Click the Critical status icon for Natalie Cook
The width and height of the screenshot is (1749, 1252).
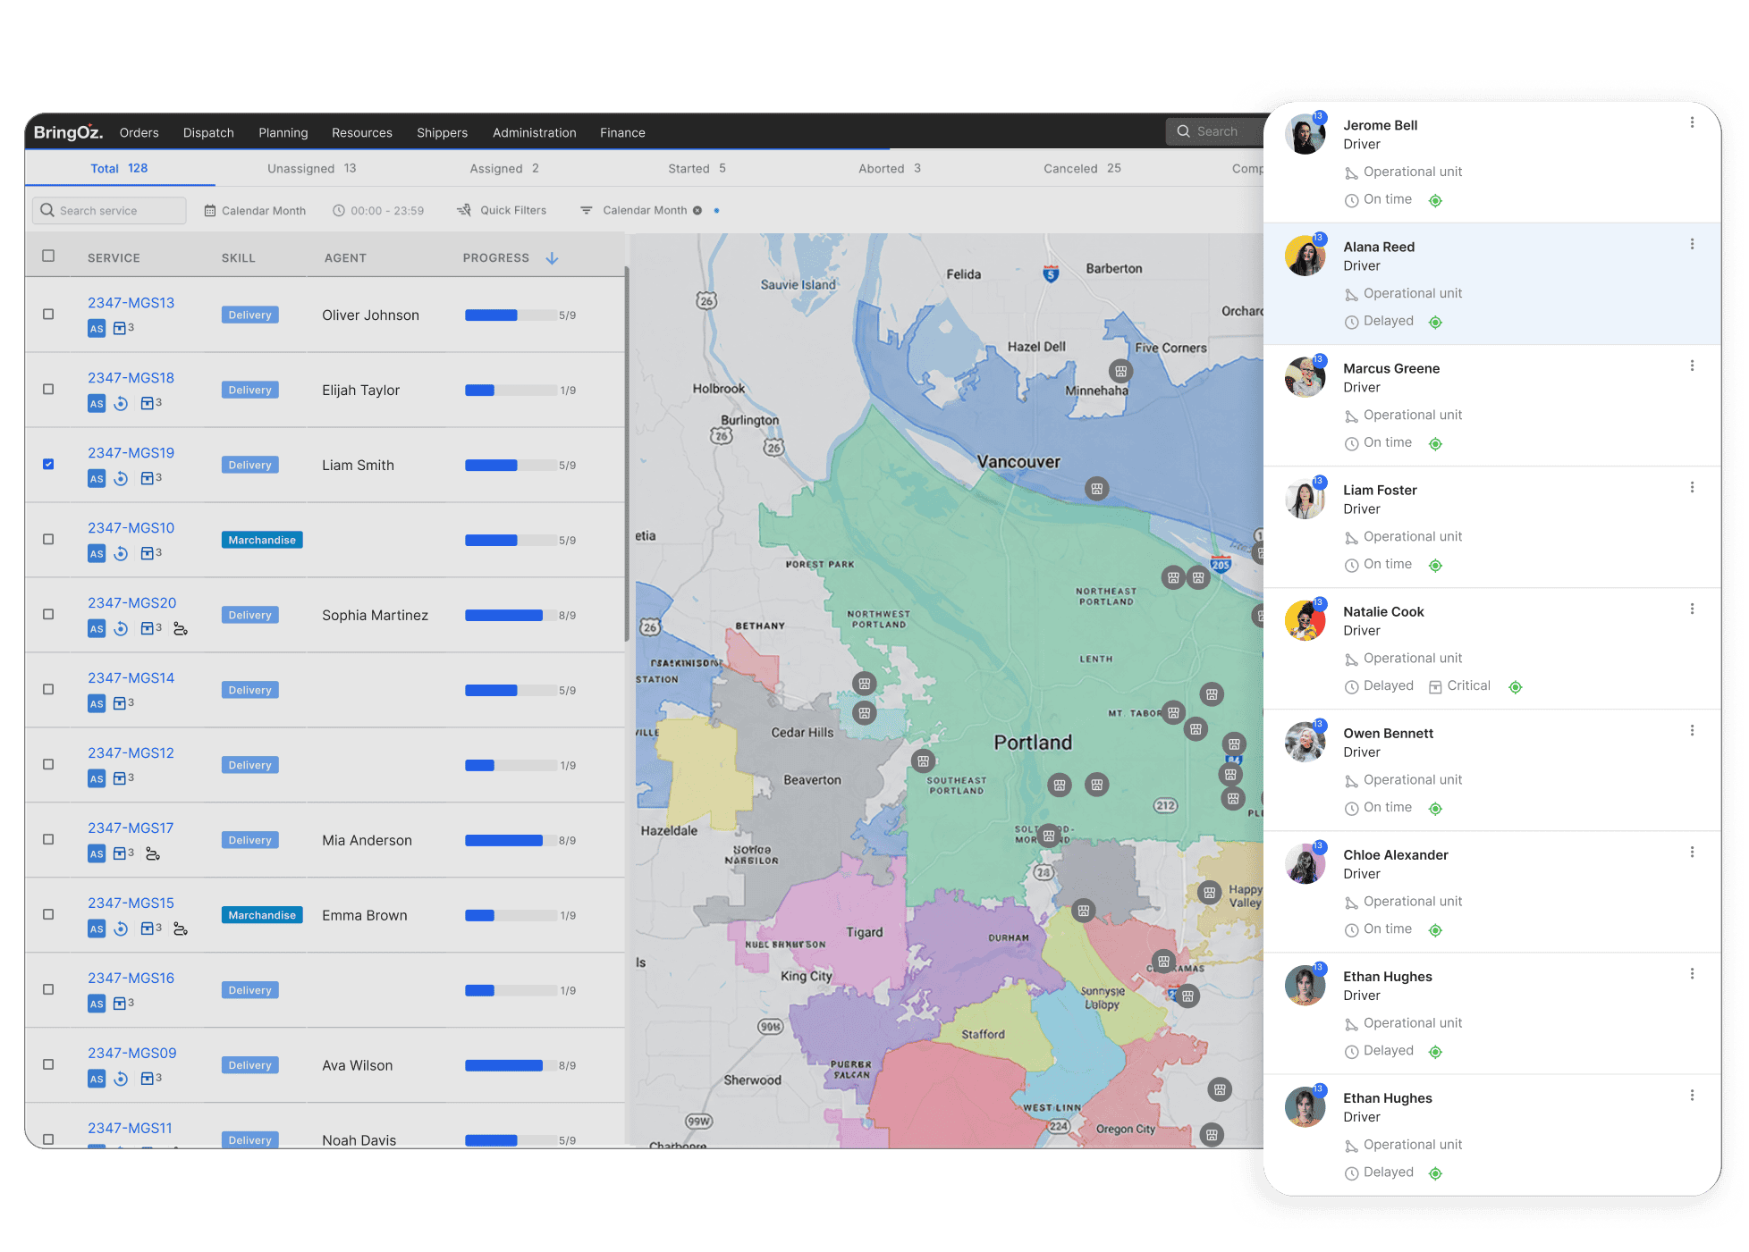[x=1435, y=686]
